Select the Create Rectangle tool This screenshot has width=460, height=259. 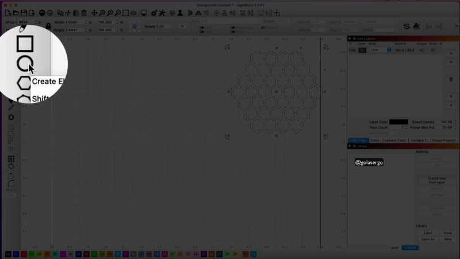[24, 43]
